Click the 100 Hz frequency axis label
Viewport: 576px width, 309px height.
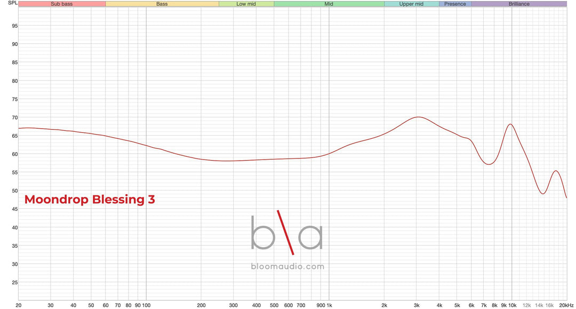coord(146,305)
